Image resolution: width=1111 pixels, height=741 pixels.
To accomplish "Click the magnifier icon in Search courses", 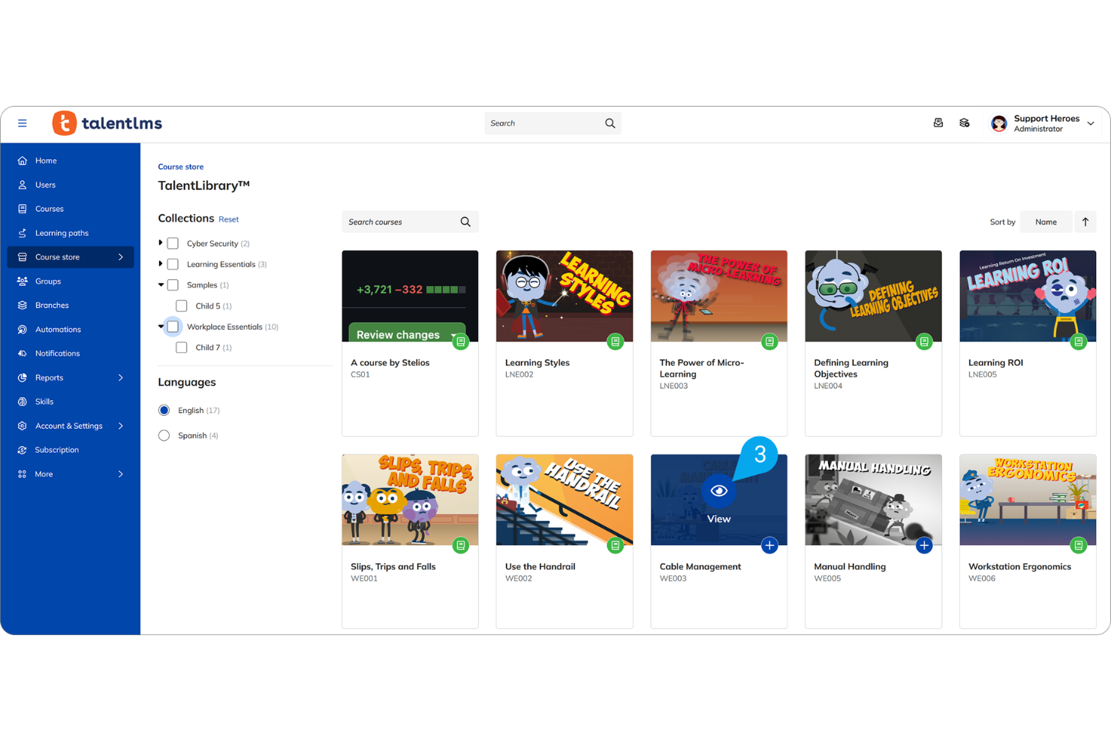I will [x=465, y=222].
